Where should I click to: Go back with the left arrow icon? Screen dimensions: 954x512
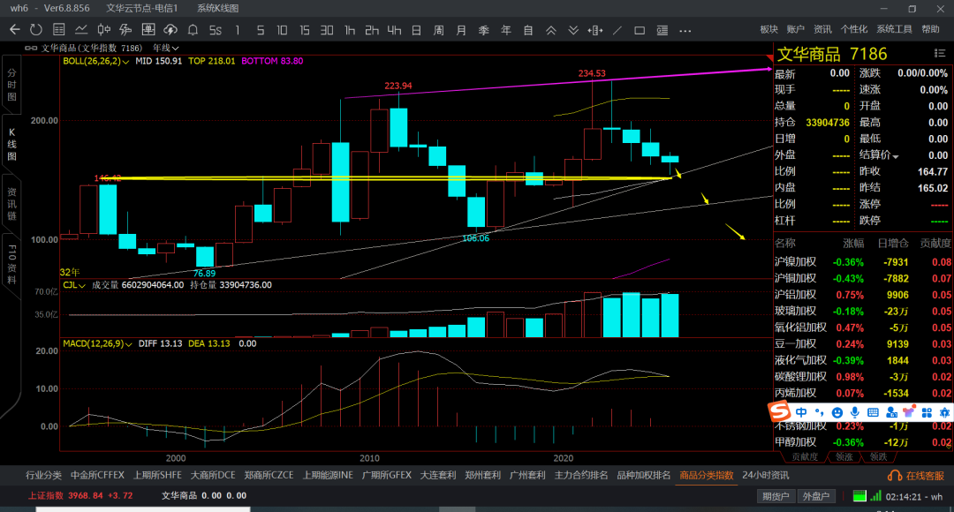point(15,30)
